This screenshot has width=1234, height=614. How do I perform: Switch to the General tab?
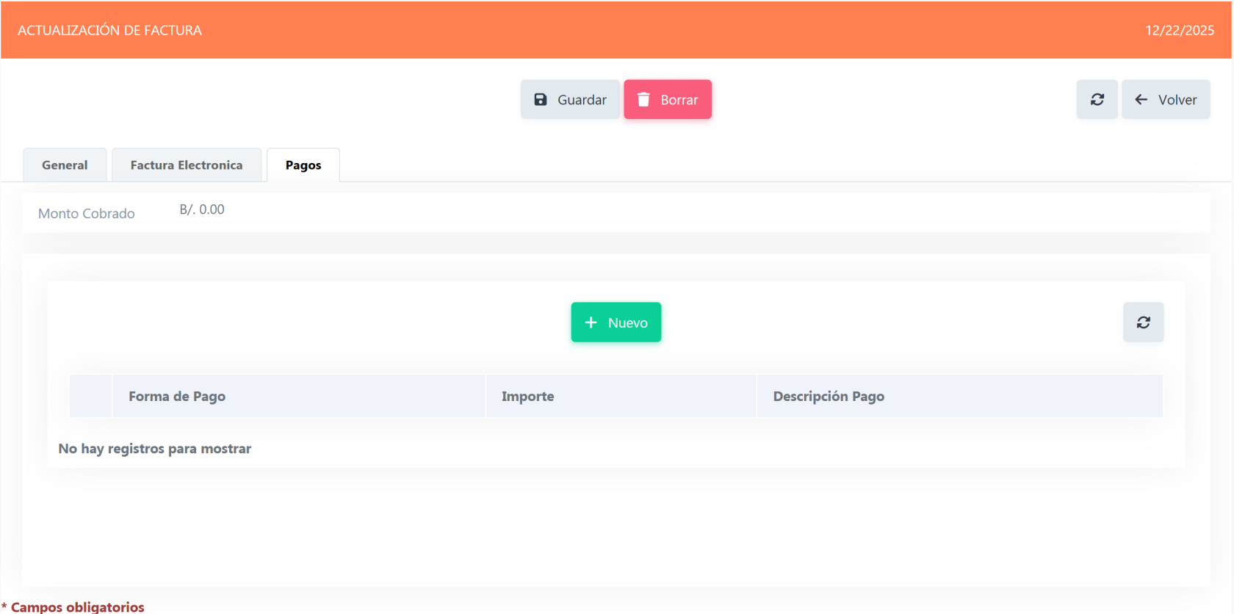click(65, 165)
